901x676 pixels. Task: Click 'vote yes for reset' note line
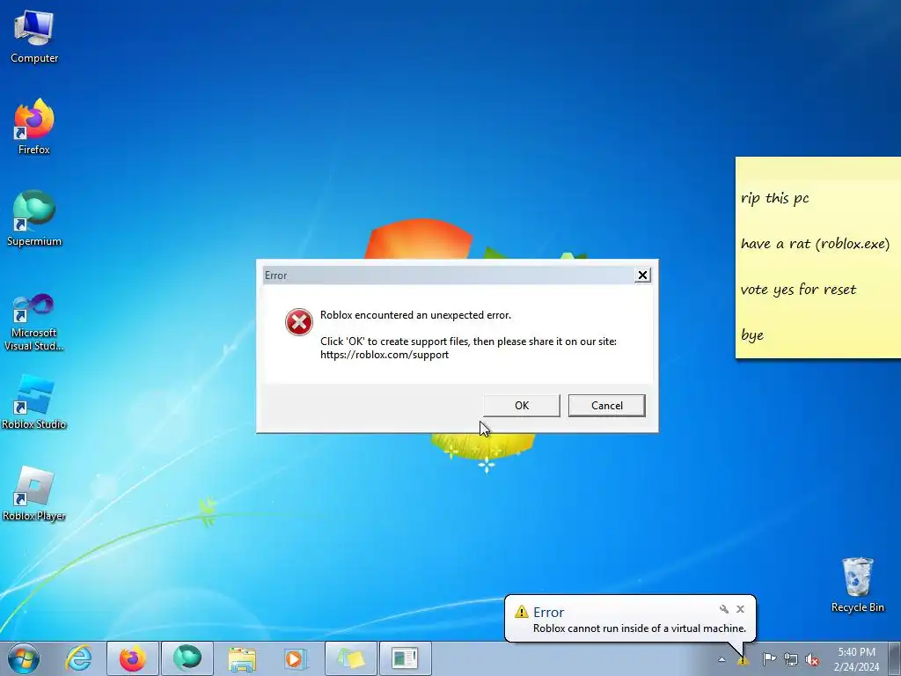click(x=798, y=289)
